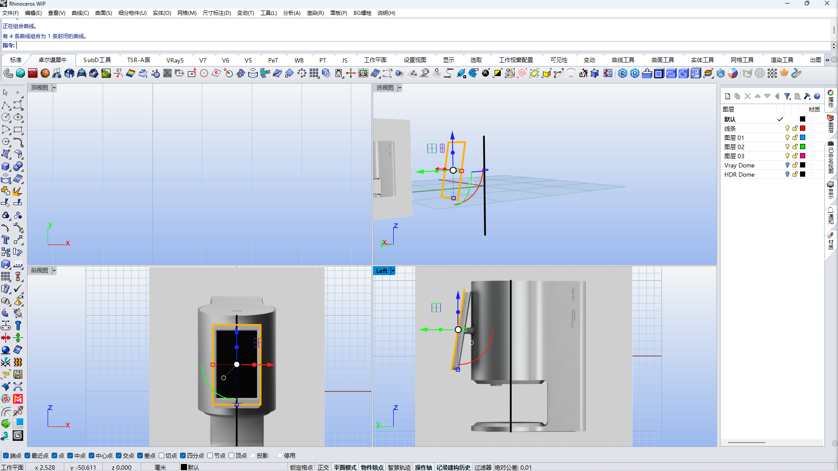Image resolution: width=838 pixels, height=471 pixels.
Task: Open the 顶视图 viewport dropdown arrow
Action: click(x=54, y=88)
